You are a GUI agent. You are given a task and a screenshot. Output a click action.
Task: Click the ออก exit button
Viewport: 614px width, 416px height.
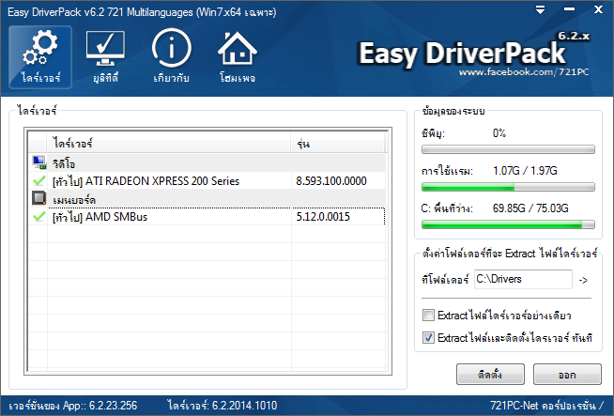click(x=567, y=374)
